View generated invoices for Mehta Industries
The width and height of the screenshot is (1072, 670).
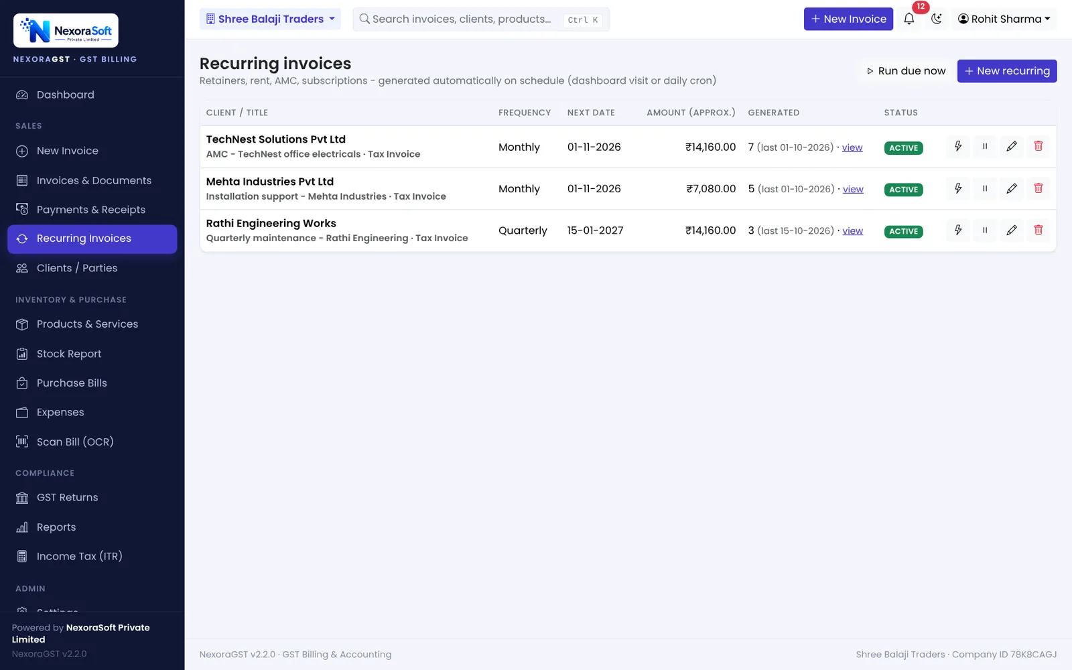[x=853, y=189]
